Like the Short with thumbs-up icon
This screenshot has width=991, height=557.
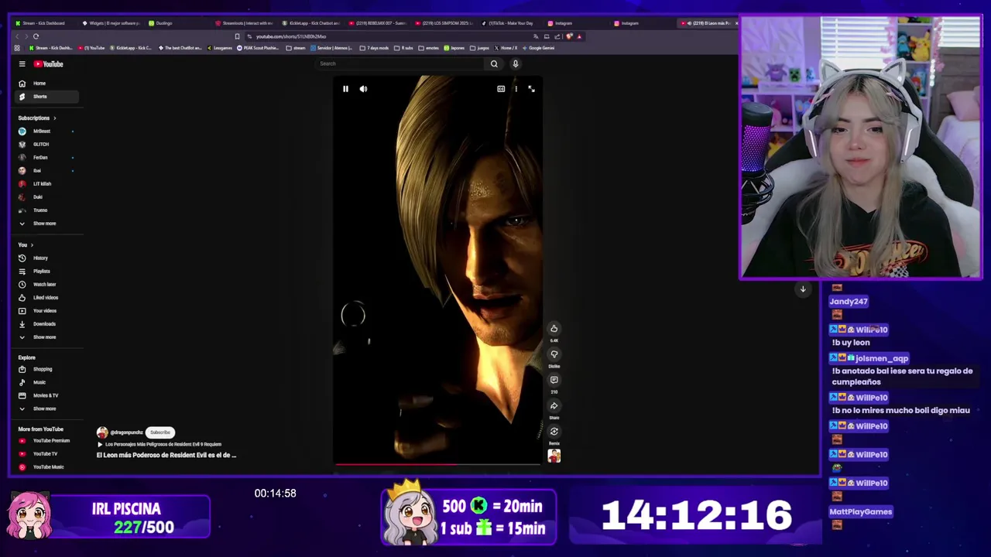pos(554,329)
